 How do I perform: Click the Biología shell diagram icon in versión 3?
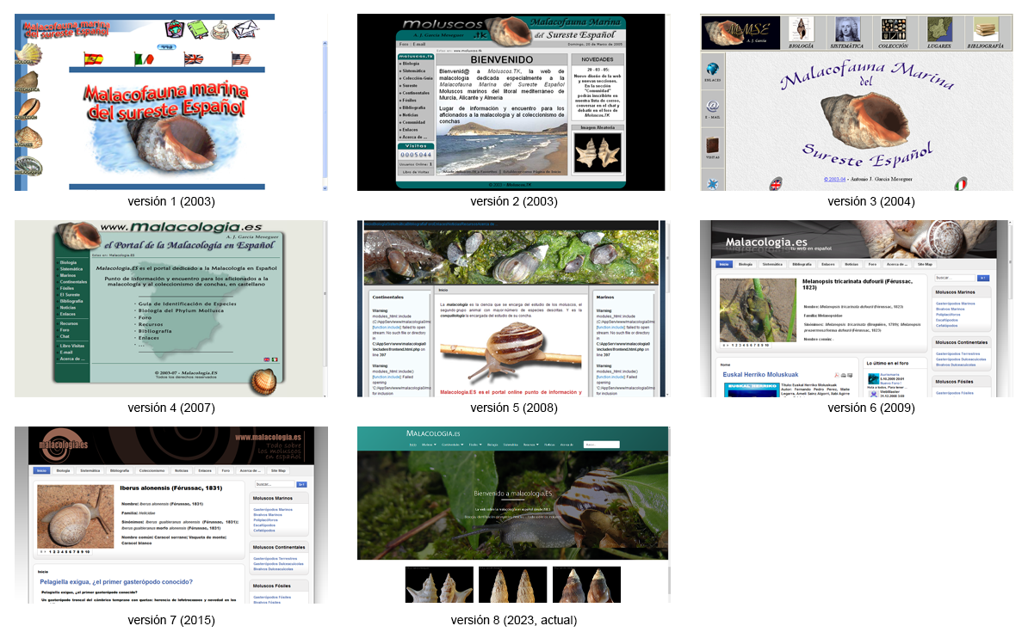coord(801,29)
